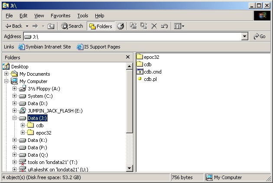273x183 pixels.
Task: Expand the JUMPIN_JACK_FLASH (E:) node
Action: point(15,110)
